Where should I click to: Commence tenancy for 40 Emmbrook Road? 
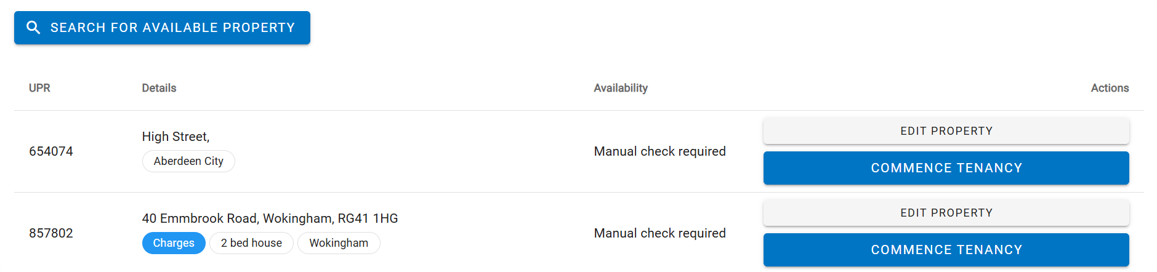point(946,250)
